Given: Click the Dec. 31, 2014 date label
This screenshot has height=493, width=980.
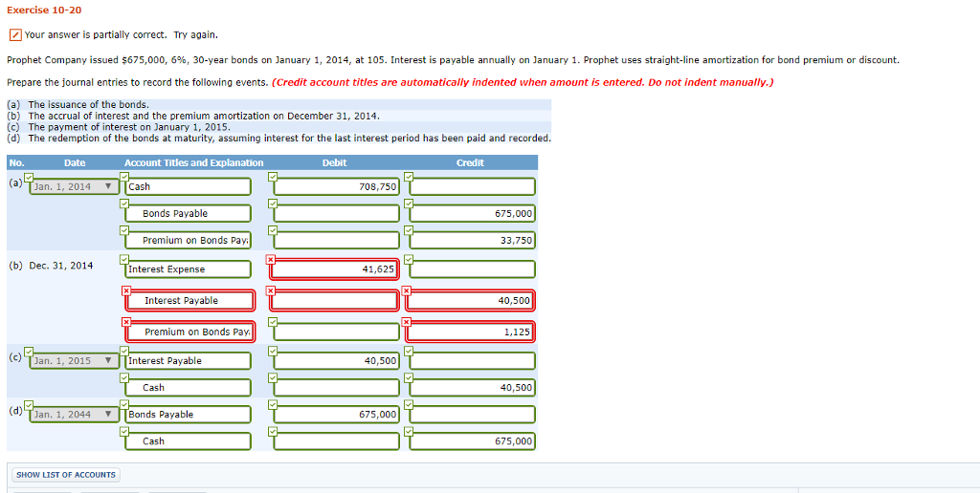Looking at the screenshot, I should [61, 266].
